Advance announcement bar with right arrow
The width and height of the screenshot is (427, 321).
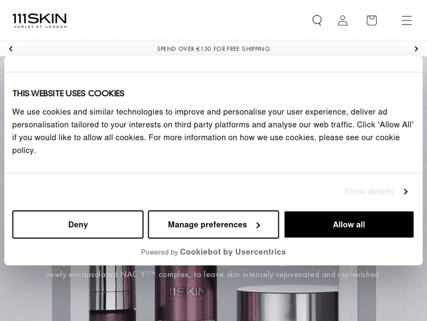point(416,49)
